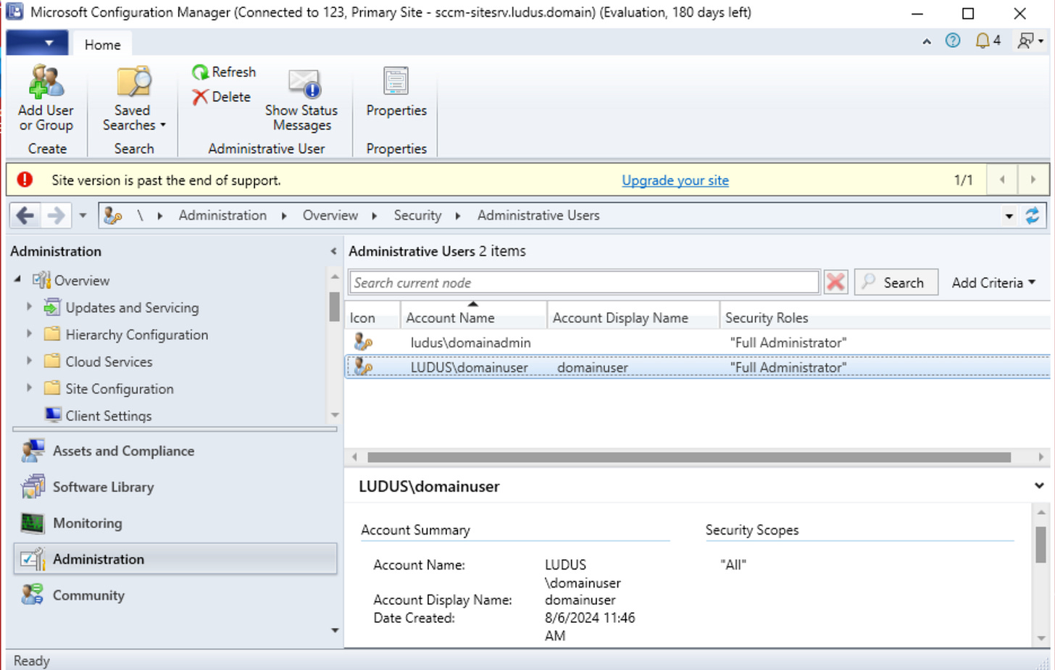
Task: Open the Monitoring workspace
Action: coord(175,523)
